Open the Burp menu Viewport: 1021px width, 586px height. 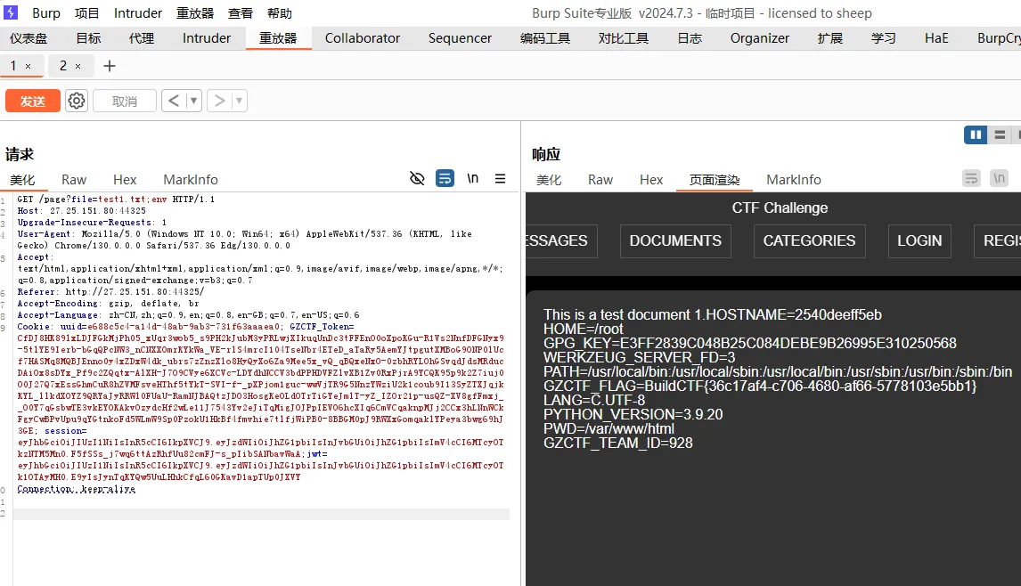46,13
